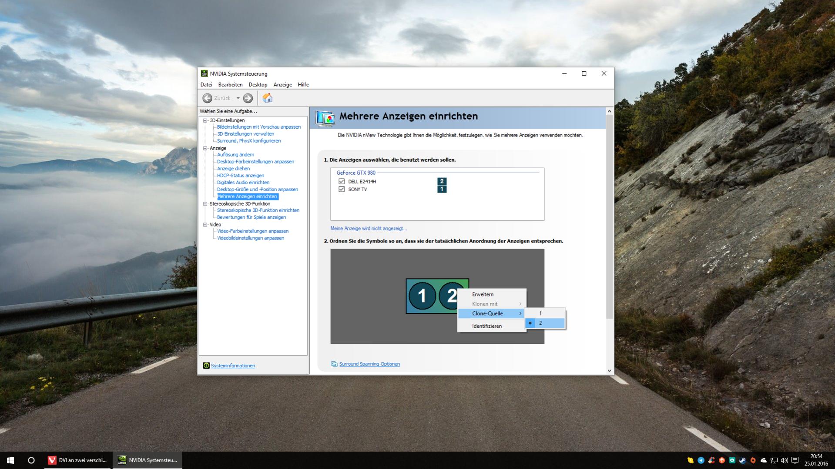Open the volume speaker tray icon
This screenshot has height=469, width=835.
784,460
